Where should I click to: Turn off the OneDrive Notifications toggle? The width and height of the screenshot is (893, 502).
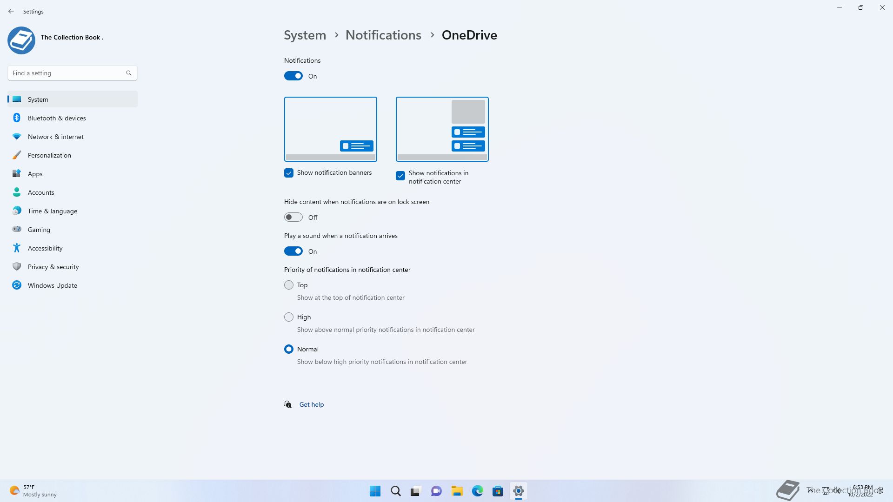coord(293,76)
